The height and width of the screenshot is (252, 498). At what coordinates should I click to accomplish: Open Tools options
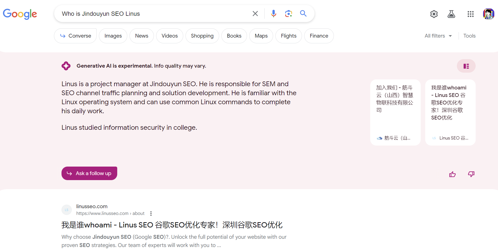(x=469, y=36)
